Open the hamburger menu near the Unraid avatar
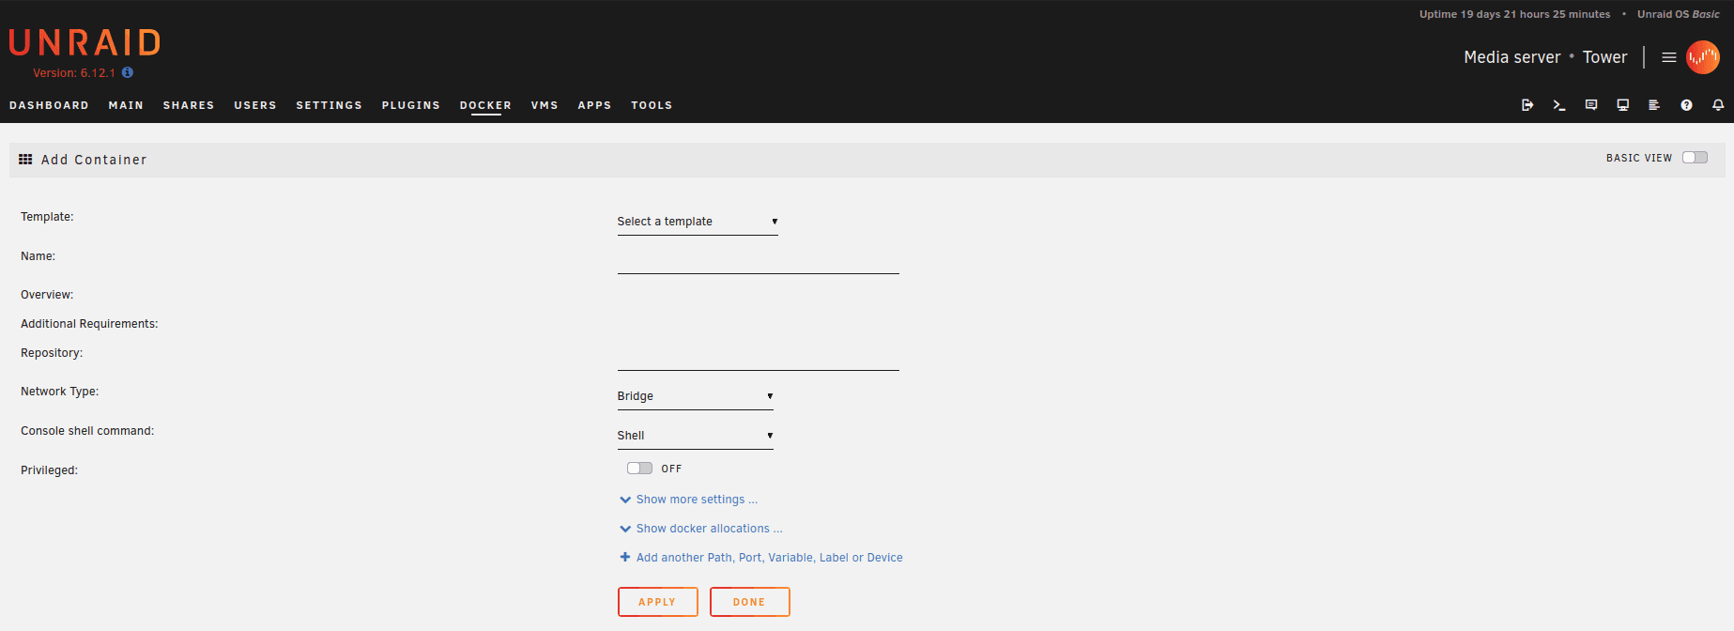This screenshot has height=631, width=1734. 1669,57
